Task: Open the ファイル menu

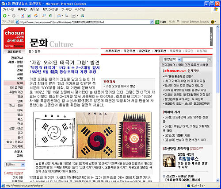Action: coord(8,9)
